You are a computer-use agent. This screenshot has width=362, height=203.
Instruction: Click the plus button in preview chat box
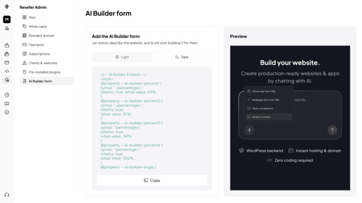coord(249,130)
